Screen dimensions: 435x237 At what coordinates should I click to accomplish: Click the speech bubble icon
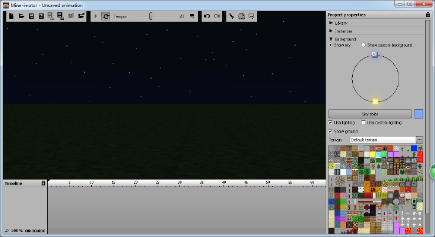click(252, 16)
